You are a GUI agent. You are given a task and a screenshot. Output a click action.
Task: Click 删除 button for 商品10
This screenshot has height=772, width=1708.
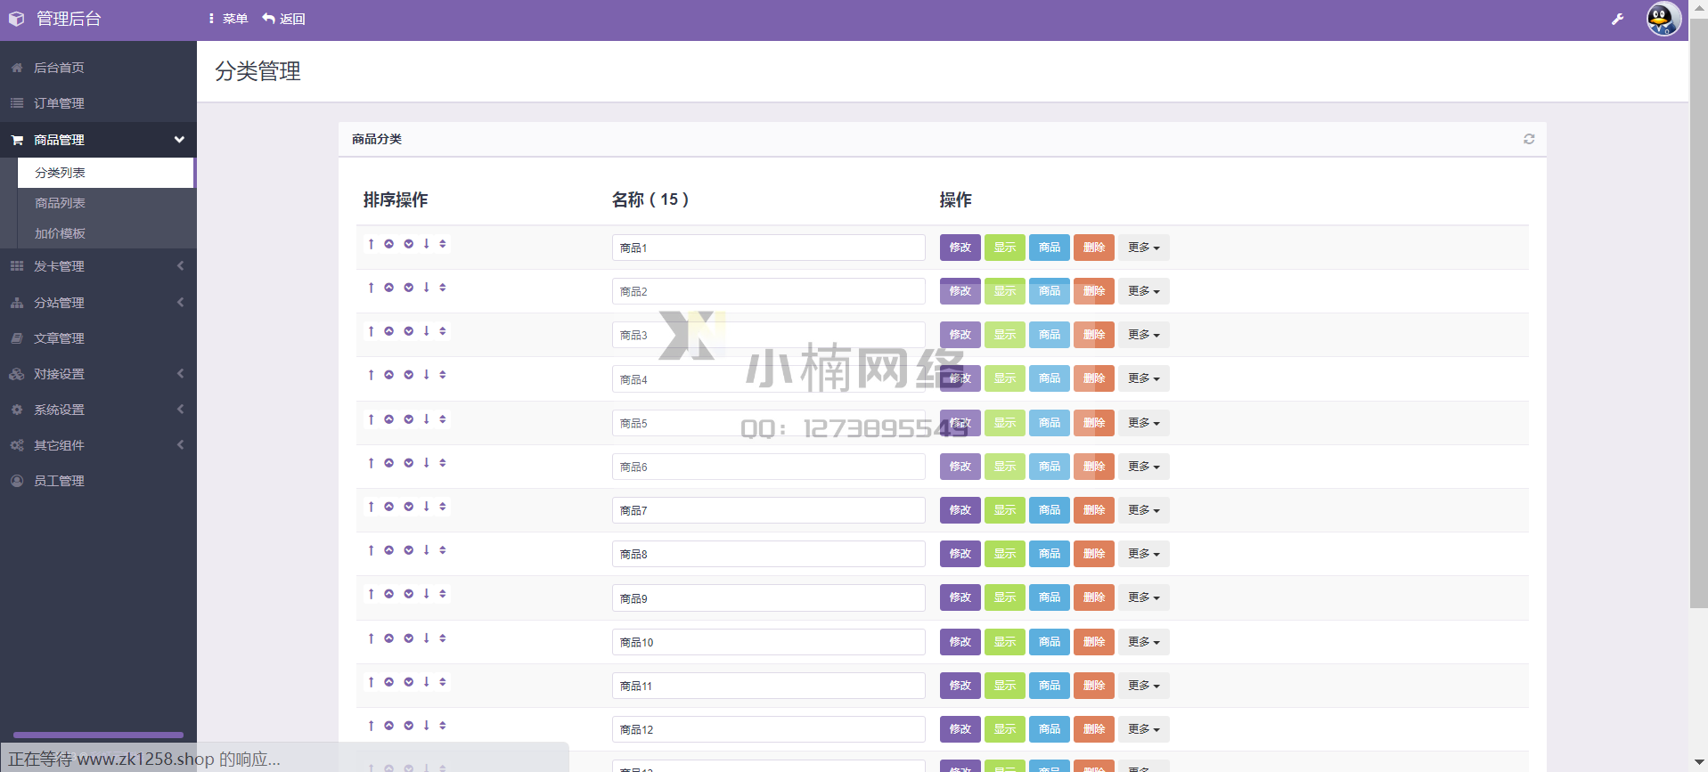coord(1094,642)
